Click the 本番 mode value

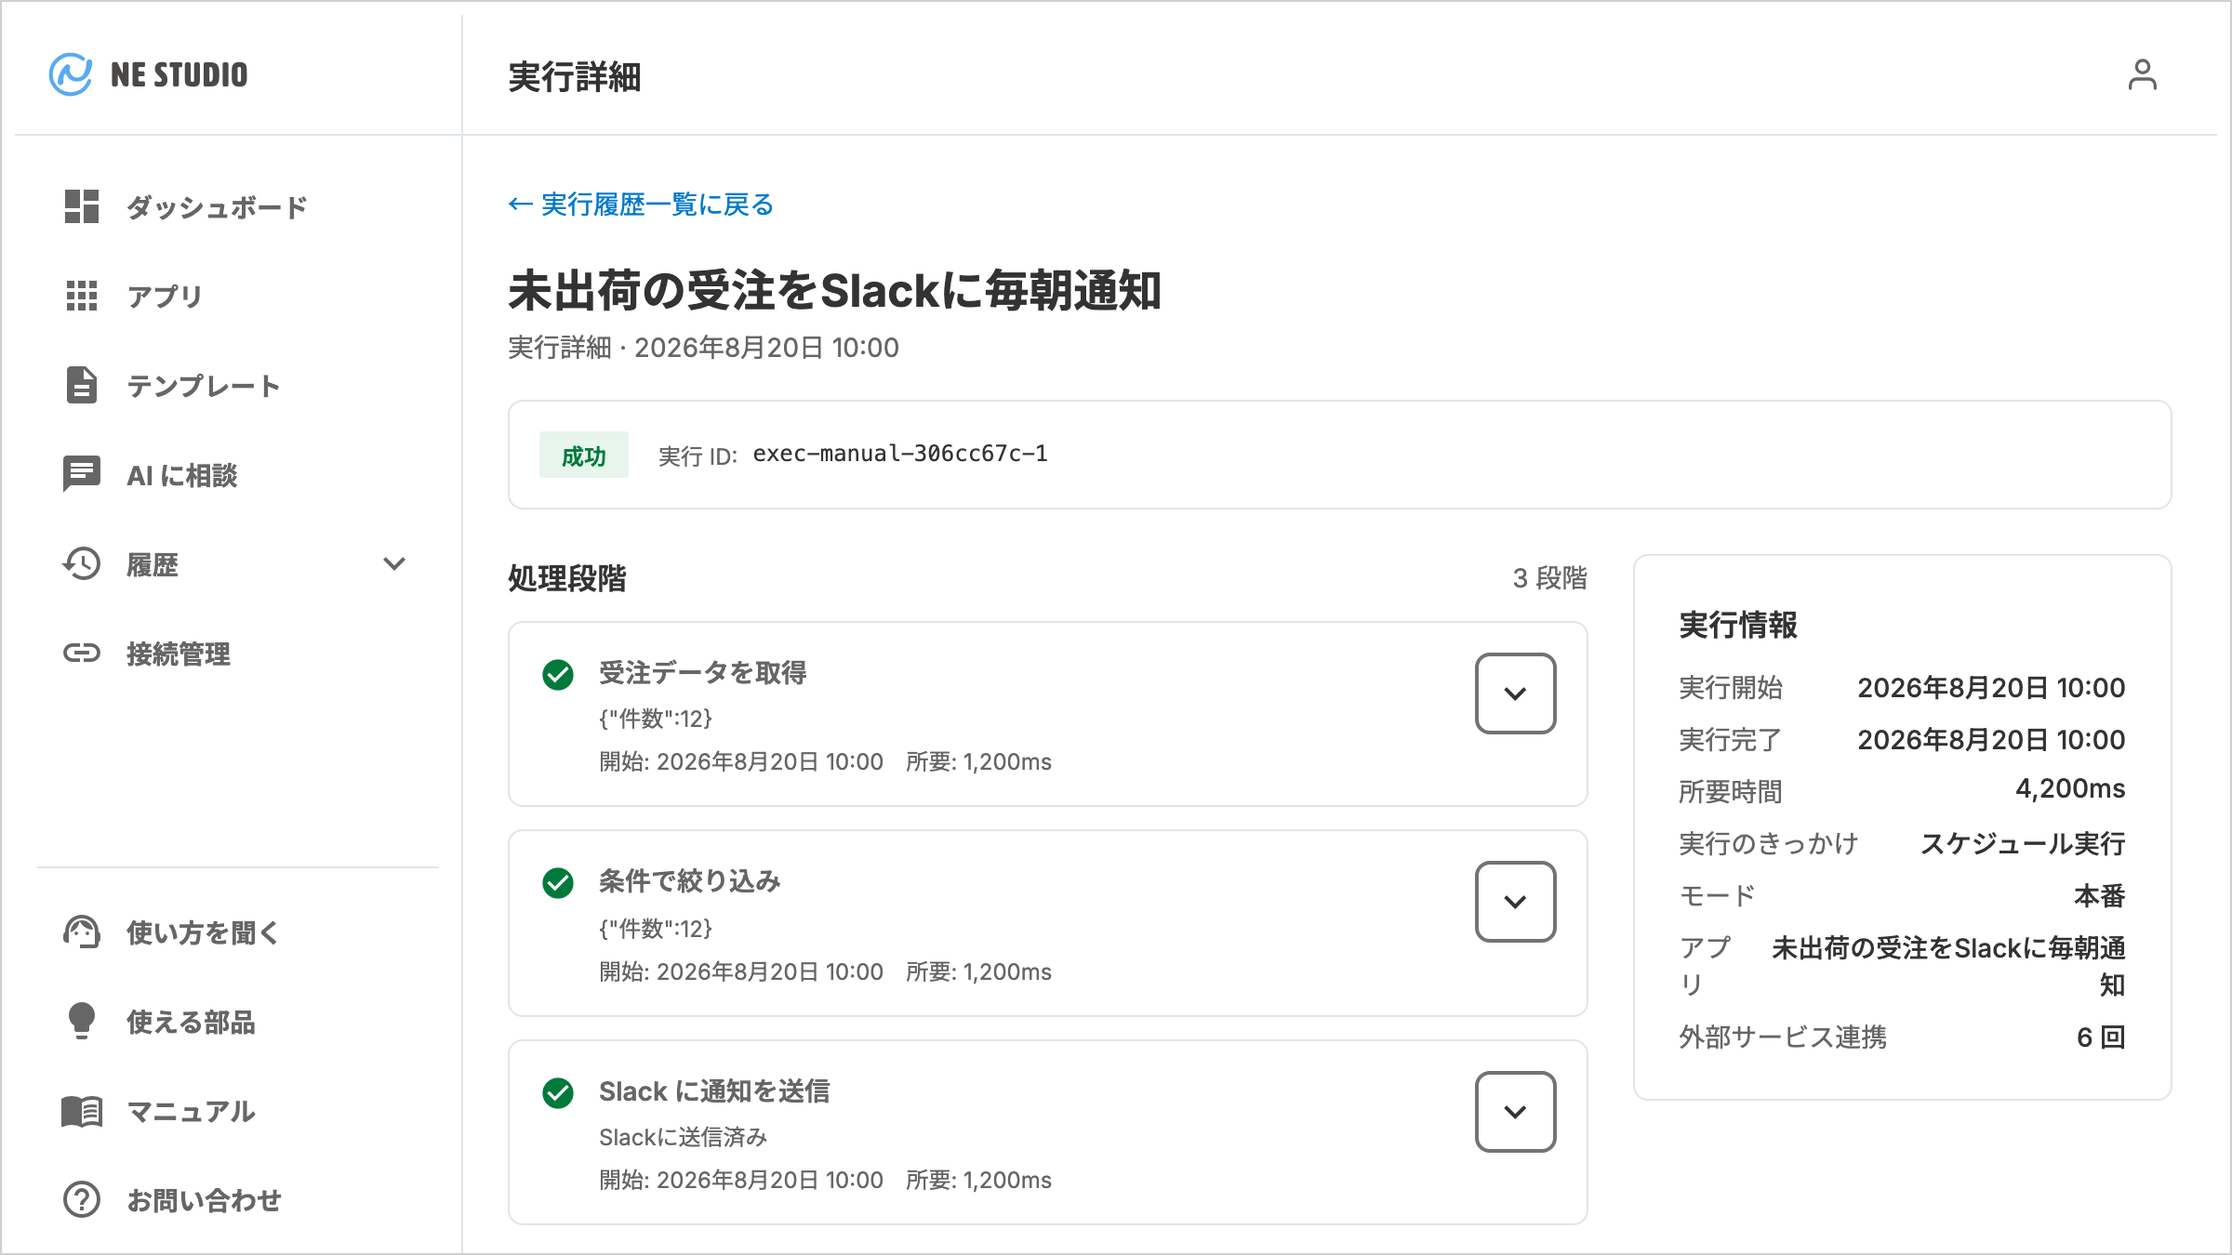click(2100, 895)
